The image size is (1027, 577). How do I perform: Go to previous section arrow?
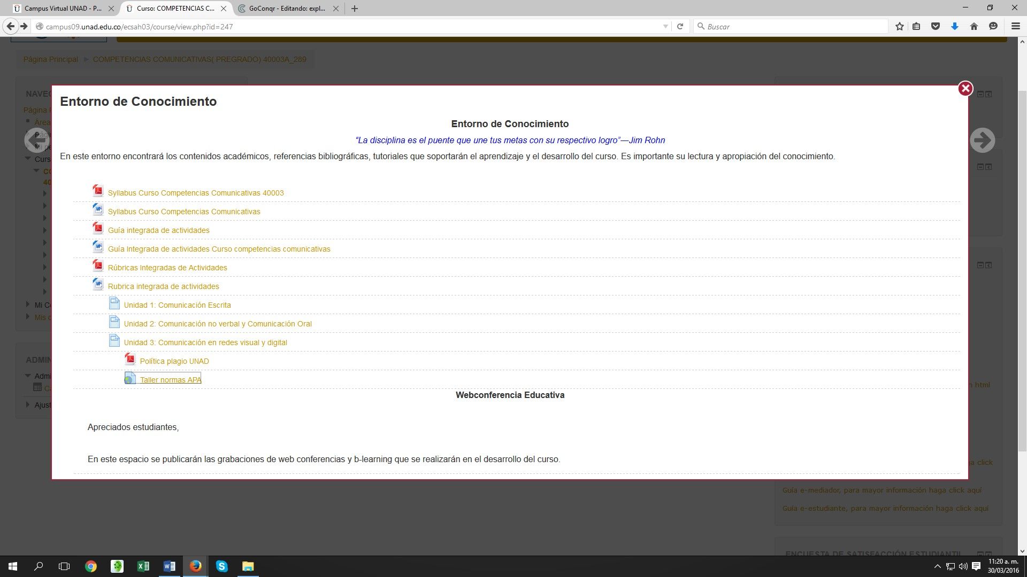click(36, 141)
